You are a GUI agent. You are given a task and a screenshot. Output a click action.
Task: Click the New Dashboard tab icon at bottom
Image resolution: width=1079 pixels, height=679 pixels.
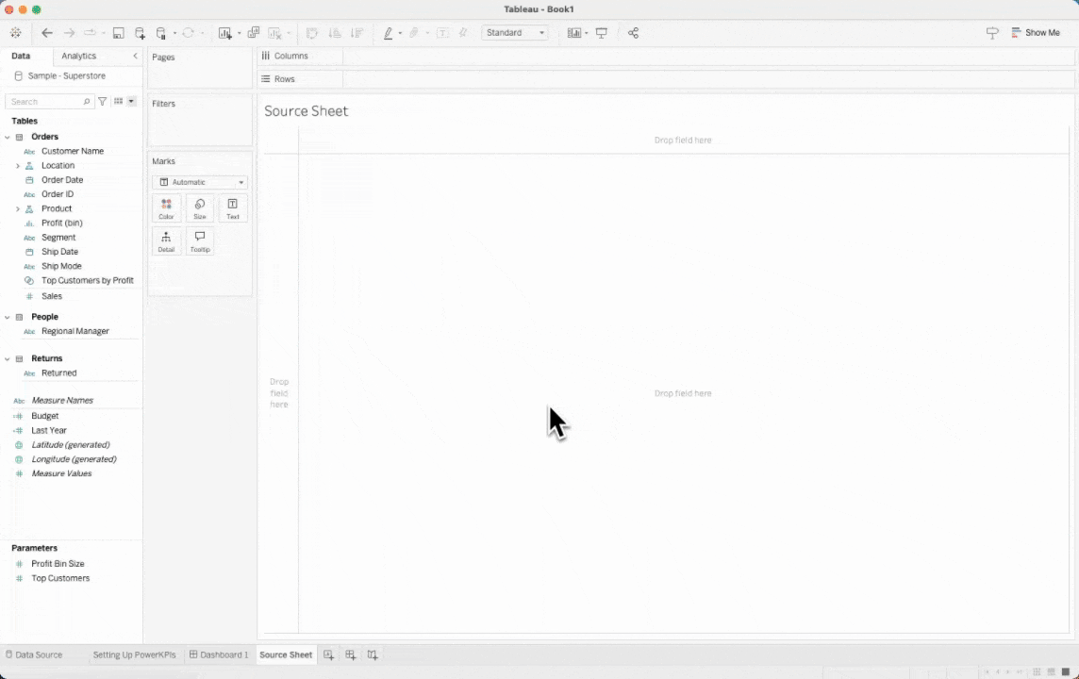click(350, 654)
